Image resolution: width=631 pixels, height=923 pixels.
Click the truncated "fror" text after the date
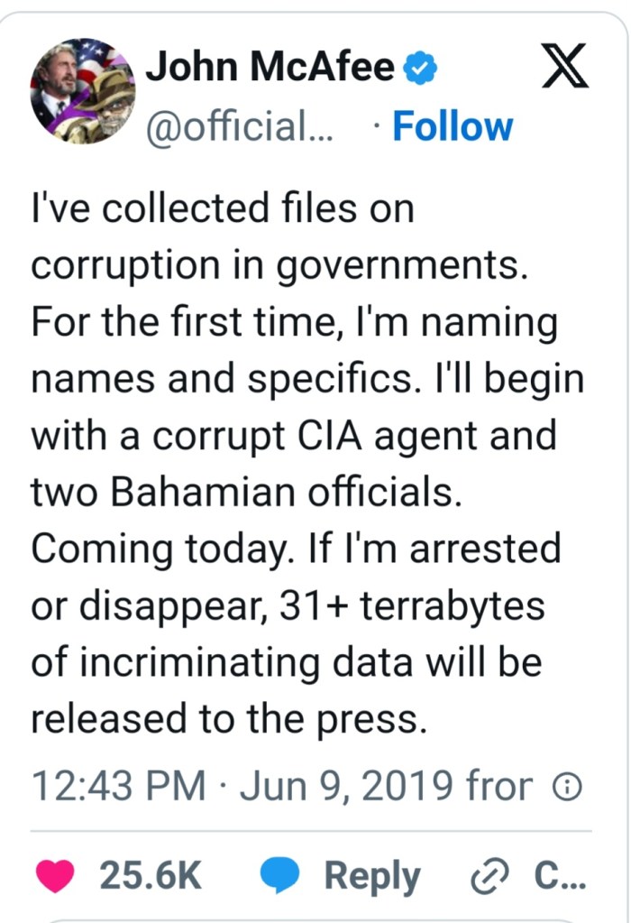498,787
